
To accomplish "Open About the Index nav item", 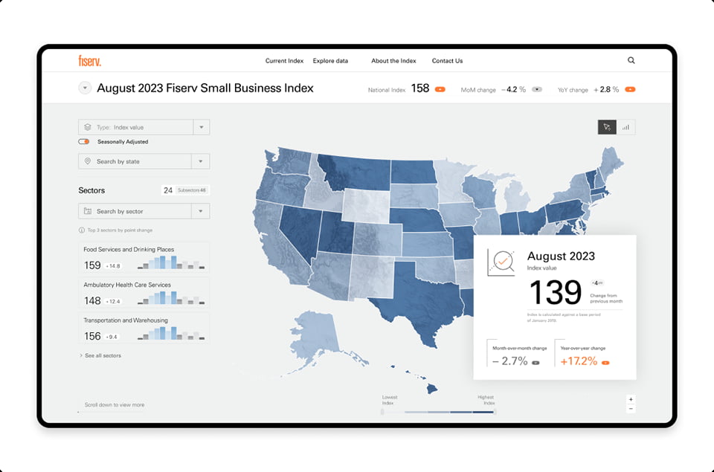I will [393, 60].
